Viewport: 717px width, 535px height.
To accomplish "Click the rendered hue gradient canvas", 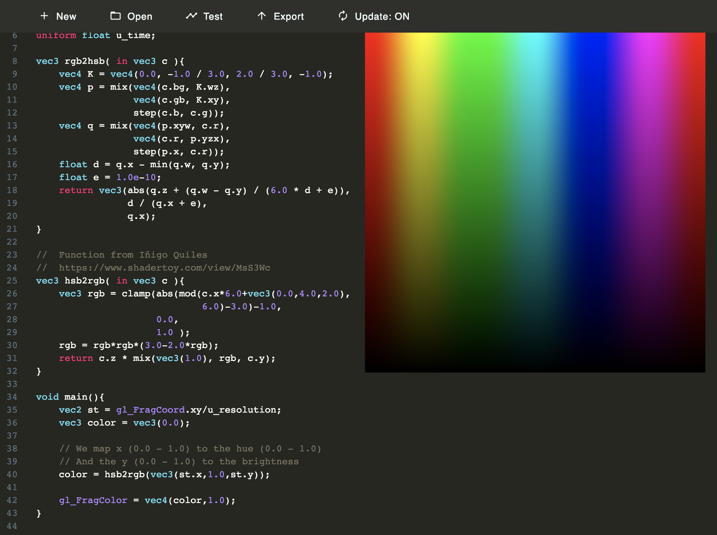I will point(535,202).
